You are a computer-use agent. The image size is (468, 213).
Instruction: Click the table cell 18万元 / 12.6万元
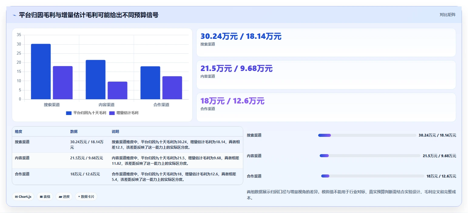(x=85, y=174)
